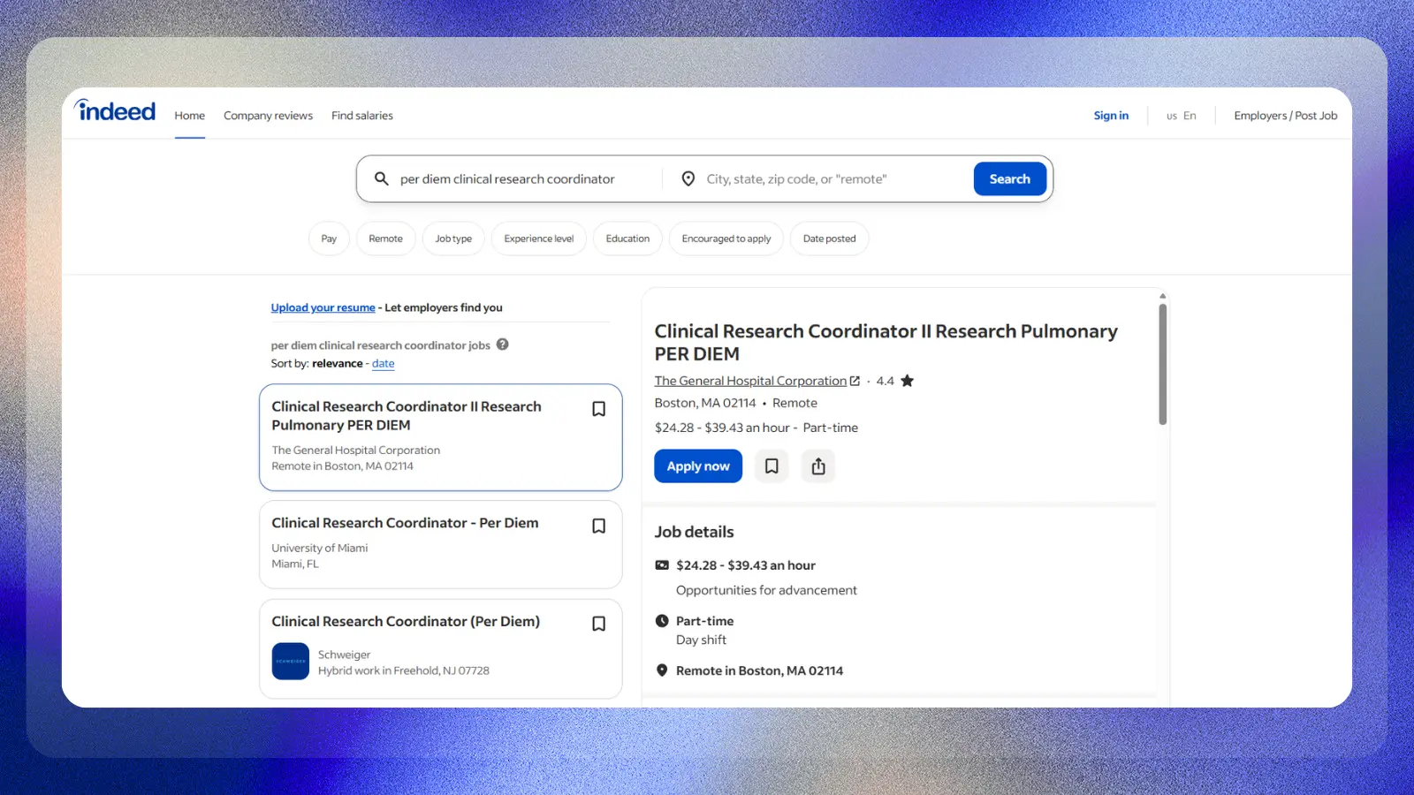Click 'Remote in Boston, MA 02114' in Job details
1414x795 pixels.
pos(759,670)
